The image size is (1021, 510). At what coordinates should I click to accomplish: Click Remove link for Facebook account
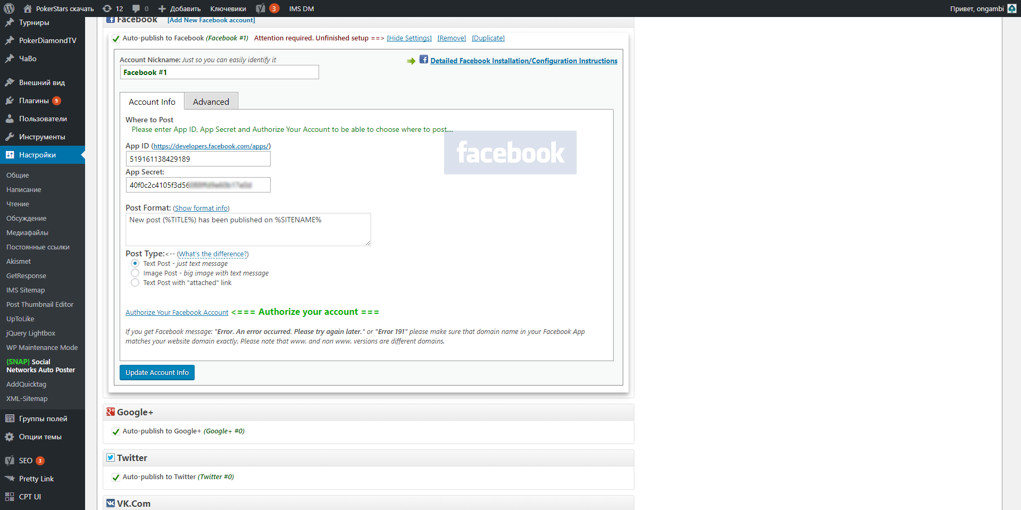[x=451, y=38]
